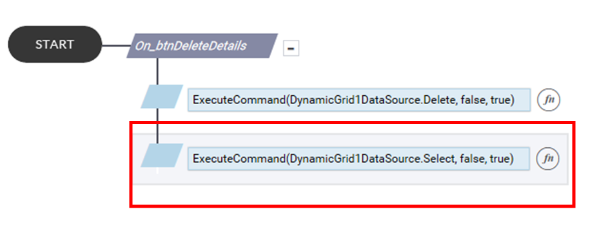The width and height of the screenshot is (599, 252).
Task: Click the word 'Delete' in first command
Action: (439, 100)
